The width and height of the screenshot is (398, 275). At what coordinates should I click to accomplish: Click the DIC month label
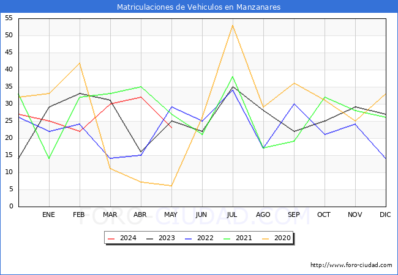(385, 215)
